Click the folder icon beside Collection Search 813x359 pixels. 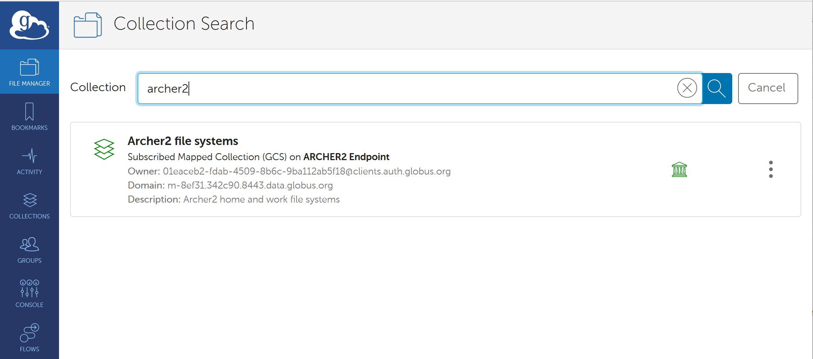(88, 25)
